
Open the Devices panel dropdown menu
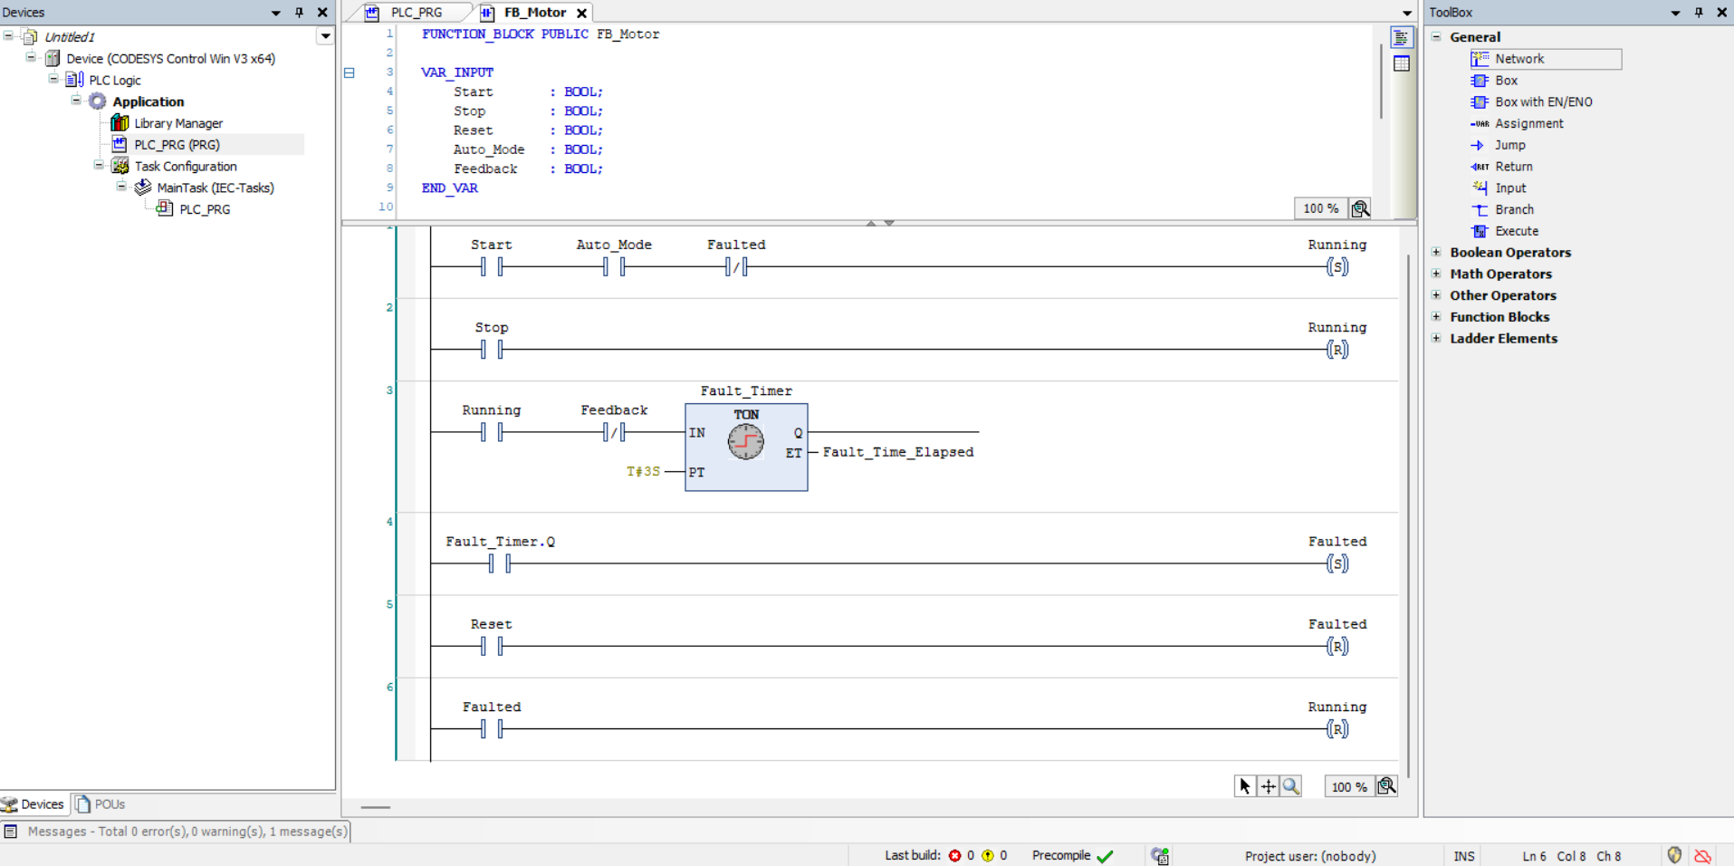coord(275,13)
